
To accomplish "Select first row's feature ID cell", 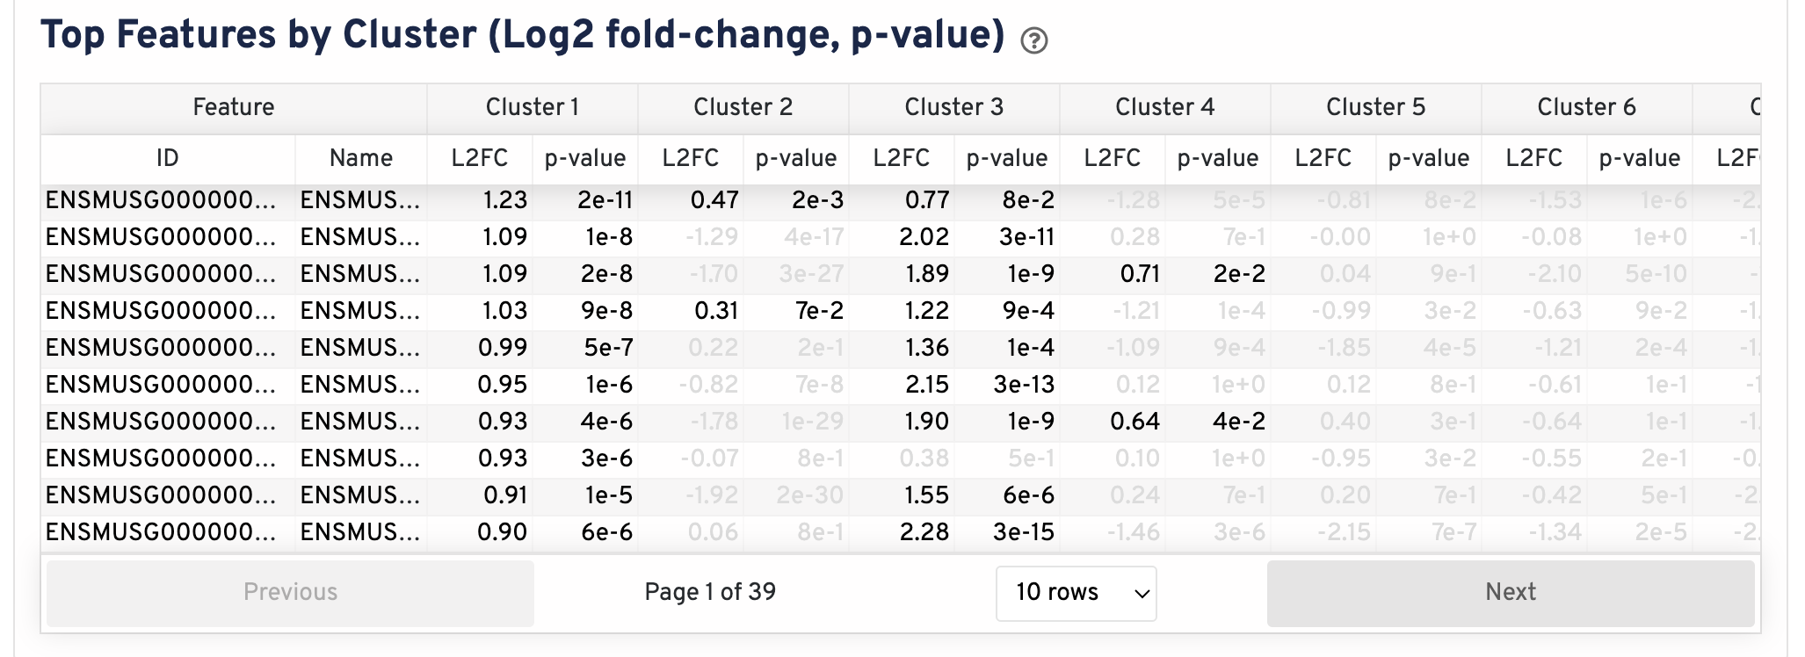I will pyautogui.click(x=162, y=200).
